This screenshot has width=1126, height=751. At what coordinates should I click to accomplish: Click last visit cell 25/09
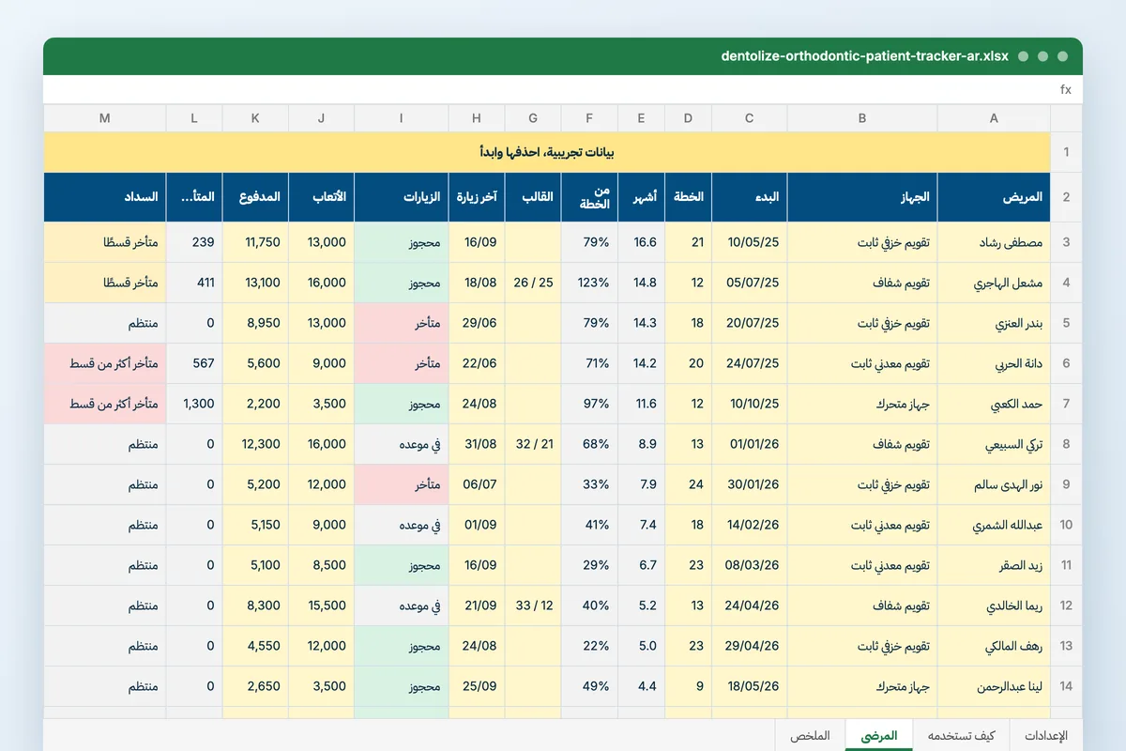pos(477,686)
